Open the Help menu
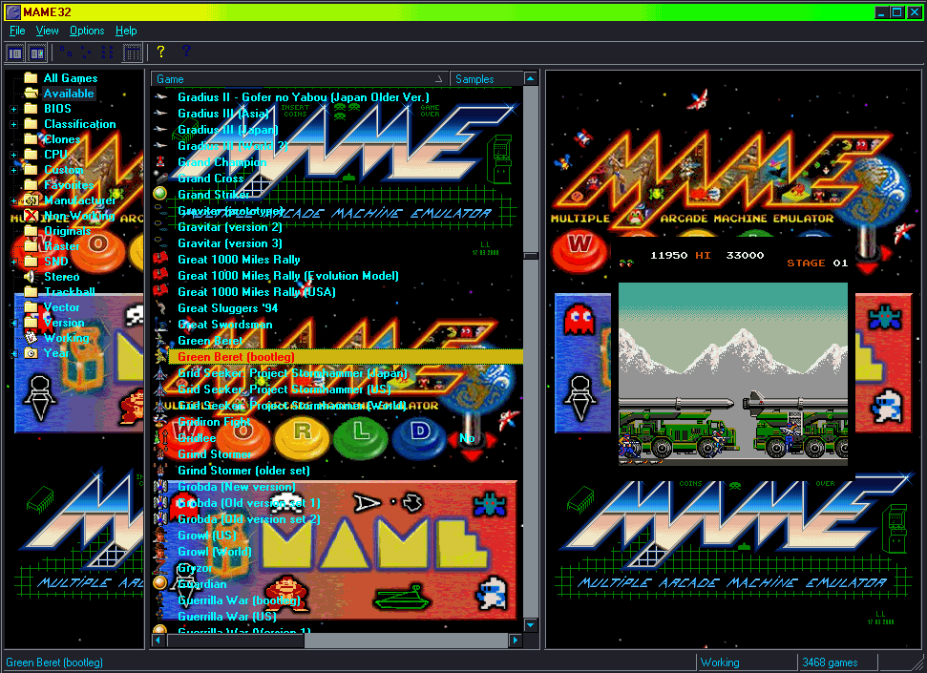Viewport: 927px width, 673px height. pos(126,31)
